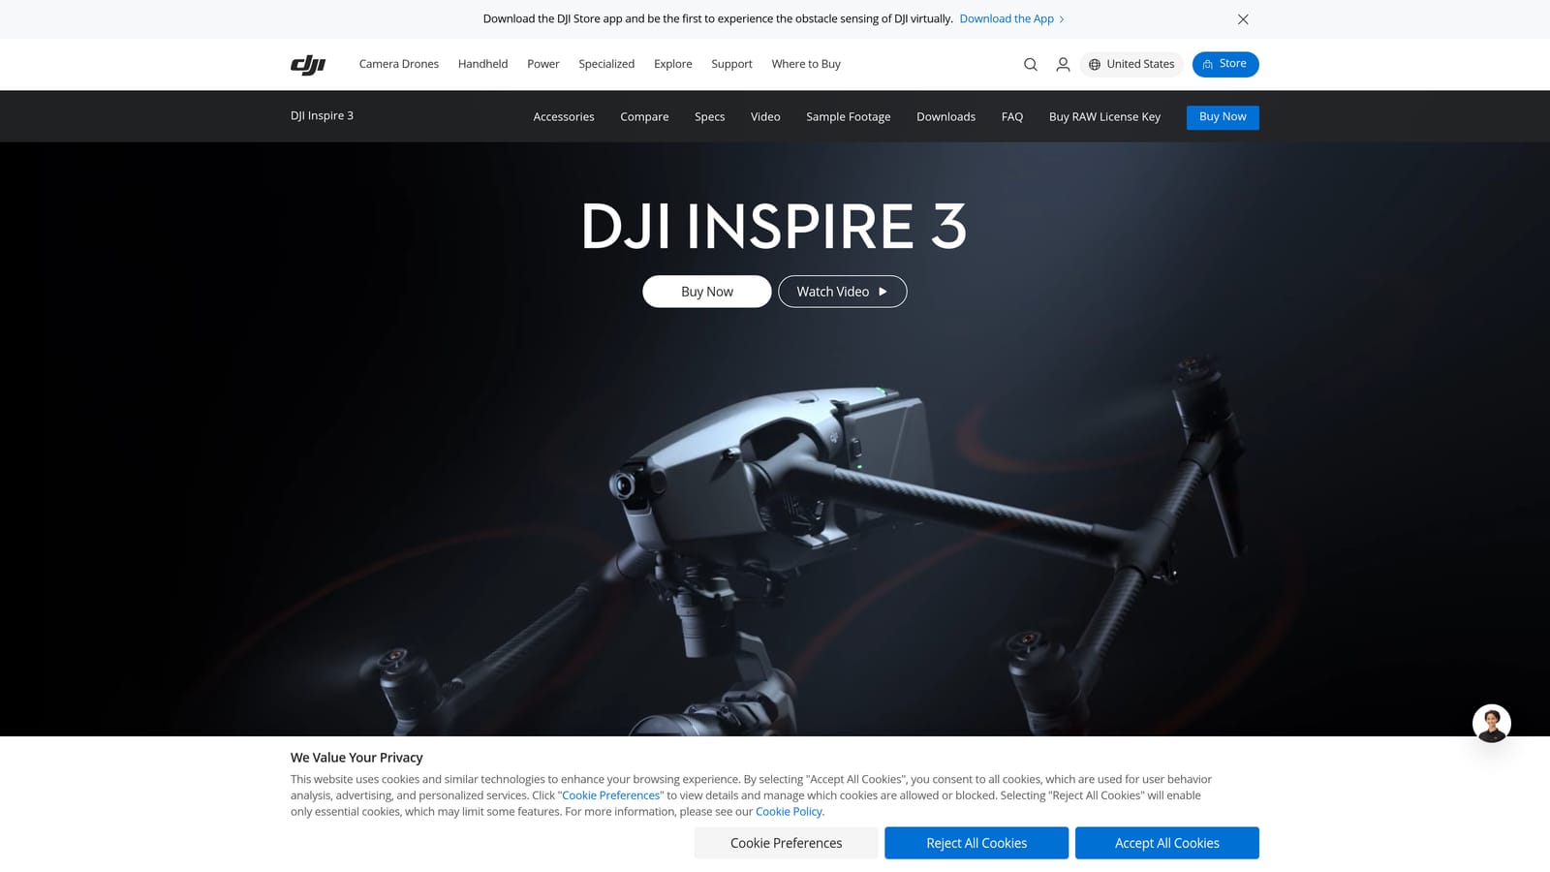This screenshot has height=872, width=1550.
Task: Open the Handheld menu
Action: pos(482,64)
